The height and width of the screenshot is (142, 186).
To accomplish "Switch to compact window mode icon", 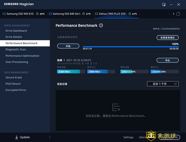I will [164, 5].
